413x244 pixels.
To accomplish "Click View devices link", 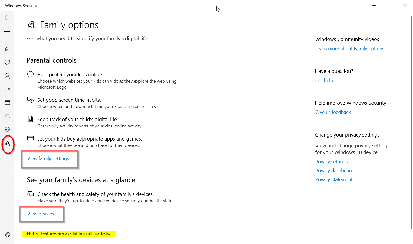I will coord(41,214).
